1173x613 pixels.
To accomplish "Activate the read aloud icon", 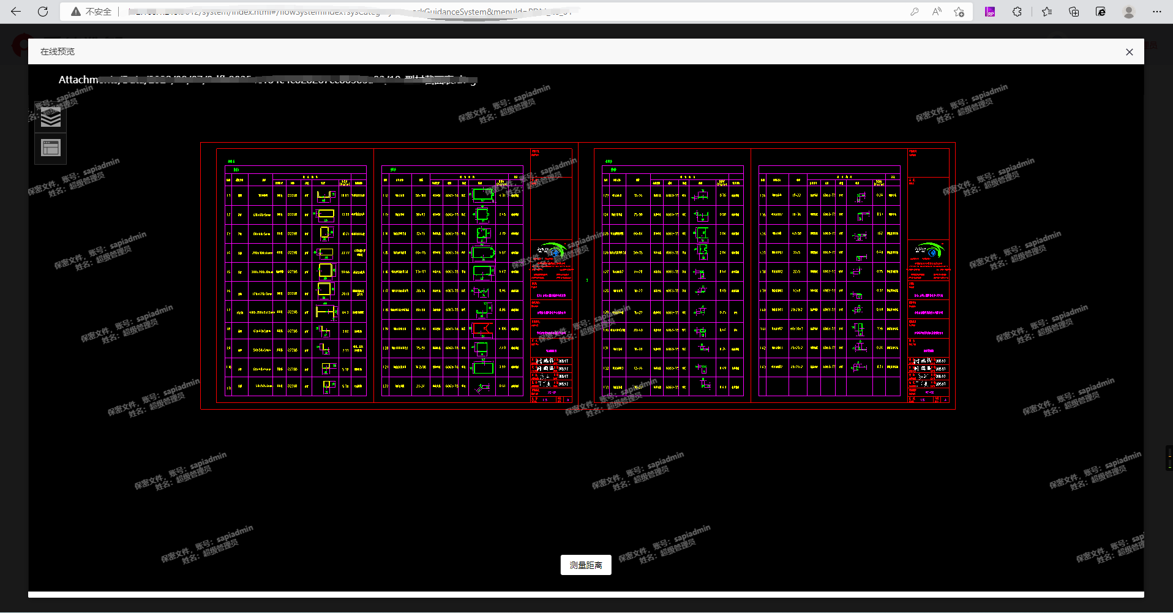I will click(937, 12).
